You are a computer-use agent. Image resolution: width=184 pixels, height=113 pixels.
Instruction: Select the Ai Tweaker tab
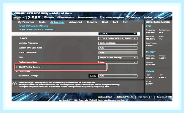coord(57,22)
